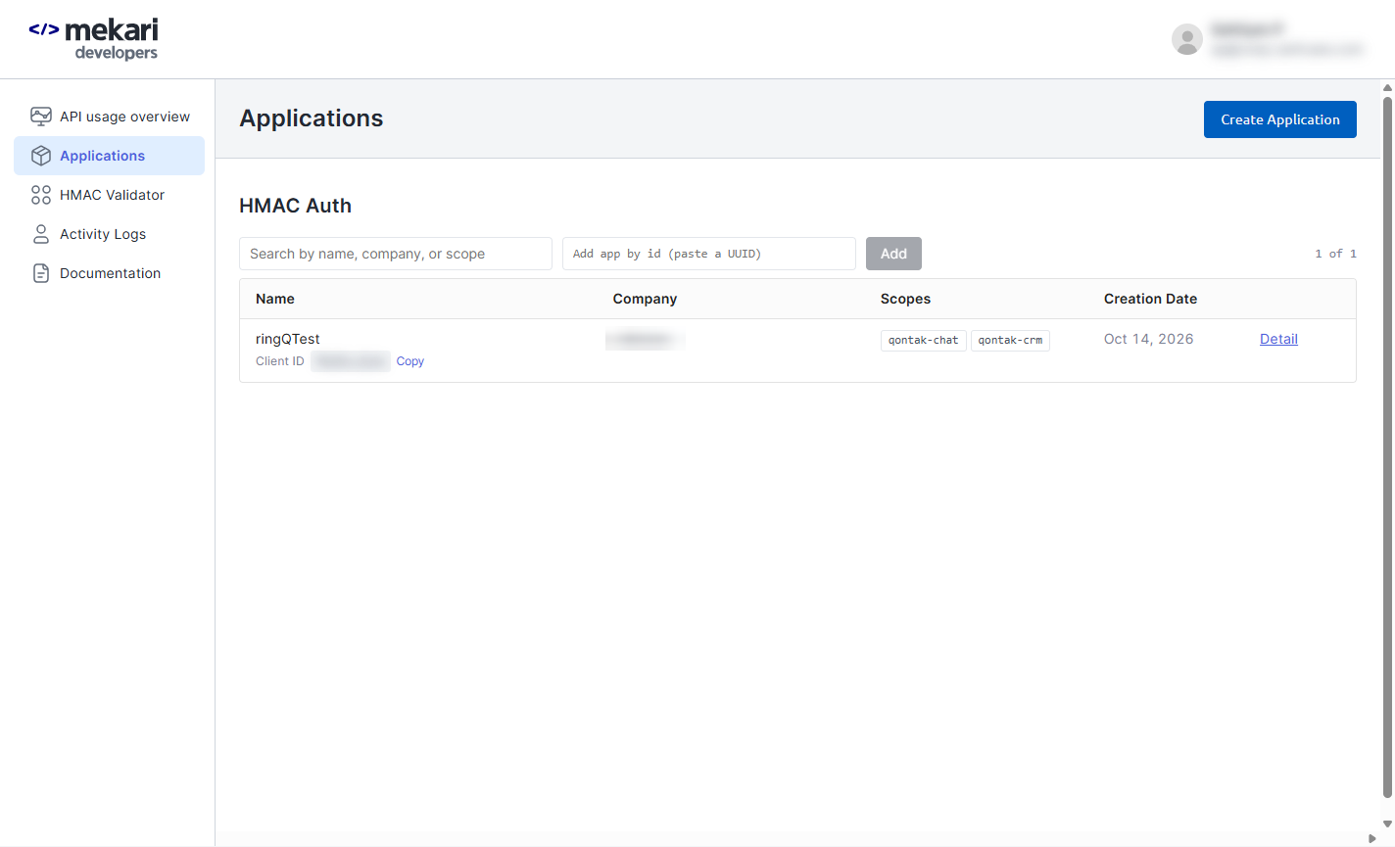Click the HMAC Validator circles icon
This screenshot has height=847, width=1395.
pos(41,195)
